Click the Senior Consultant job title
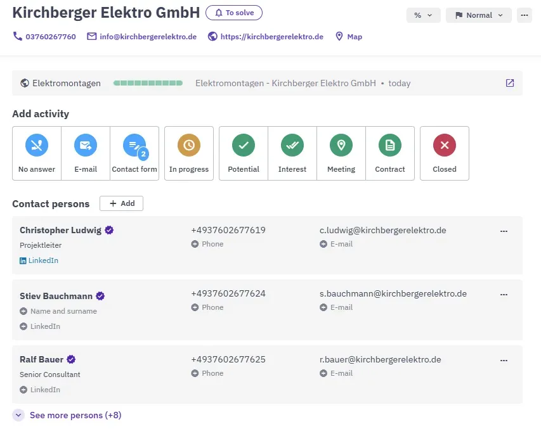This screenshot has width=541, height=429. tap(50, 375)
